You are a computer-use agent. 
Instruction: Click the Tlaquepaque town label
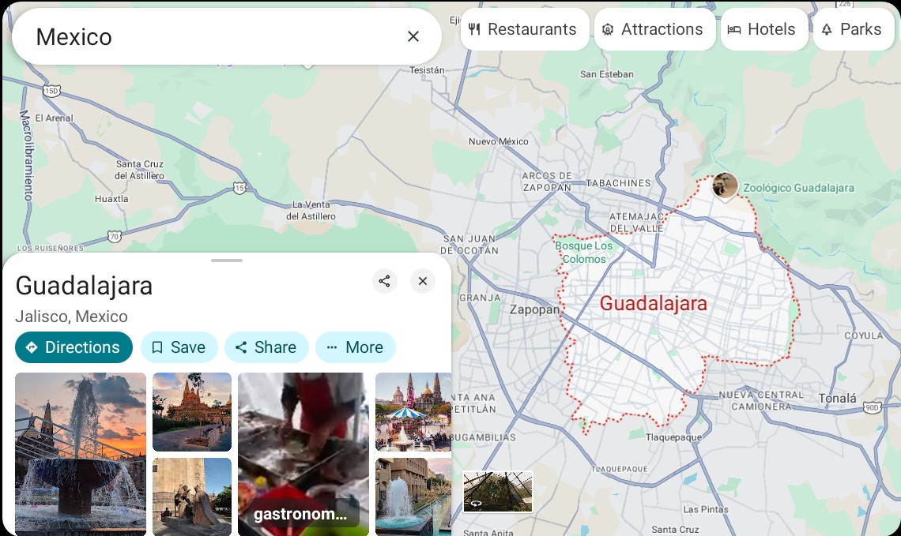pyautogui.click(x=673, y=437)
